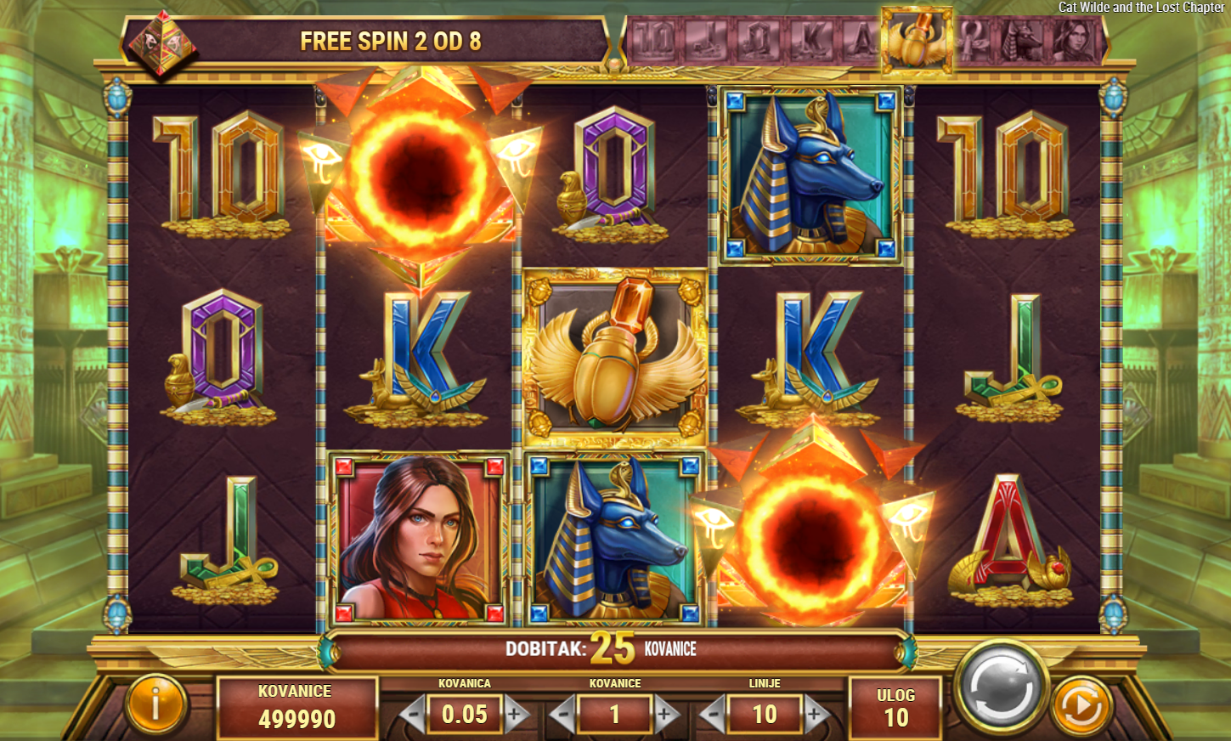The image size is (1231, 741).
Task: Click the golden scarab symbol on center reel
Action: 614,359
